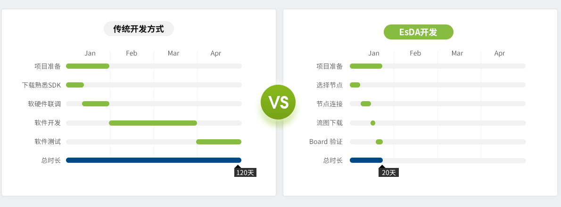Click the 流图下载 green dot
This screenshot has width=561, height=207.
pos(373,123)
